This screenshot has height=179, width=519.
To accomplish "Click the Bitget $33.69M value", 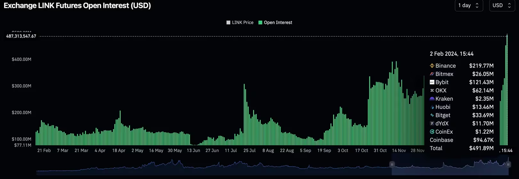I will (483, 115).
